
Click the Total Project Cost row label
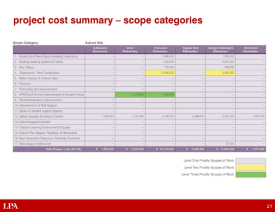click(64, 149)
